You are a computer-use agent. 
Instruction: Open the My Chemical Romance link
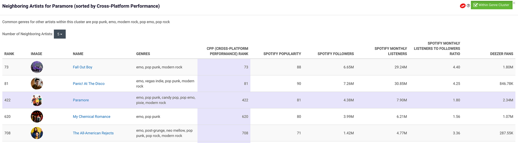91,117
